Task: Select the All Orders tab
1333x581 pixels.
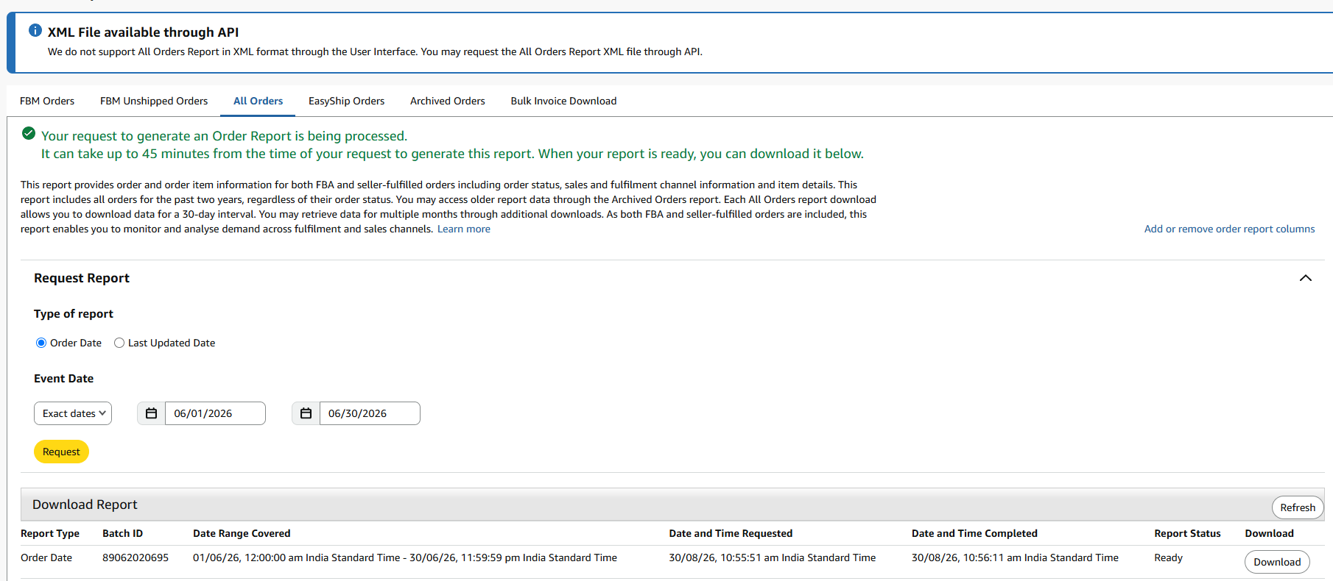Action: (258, 101)
